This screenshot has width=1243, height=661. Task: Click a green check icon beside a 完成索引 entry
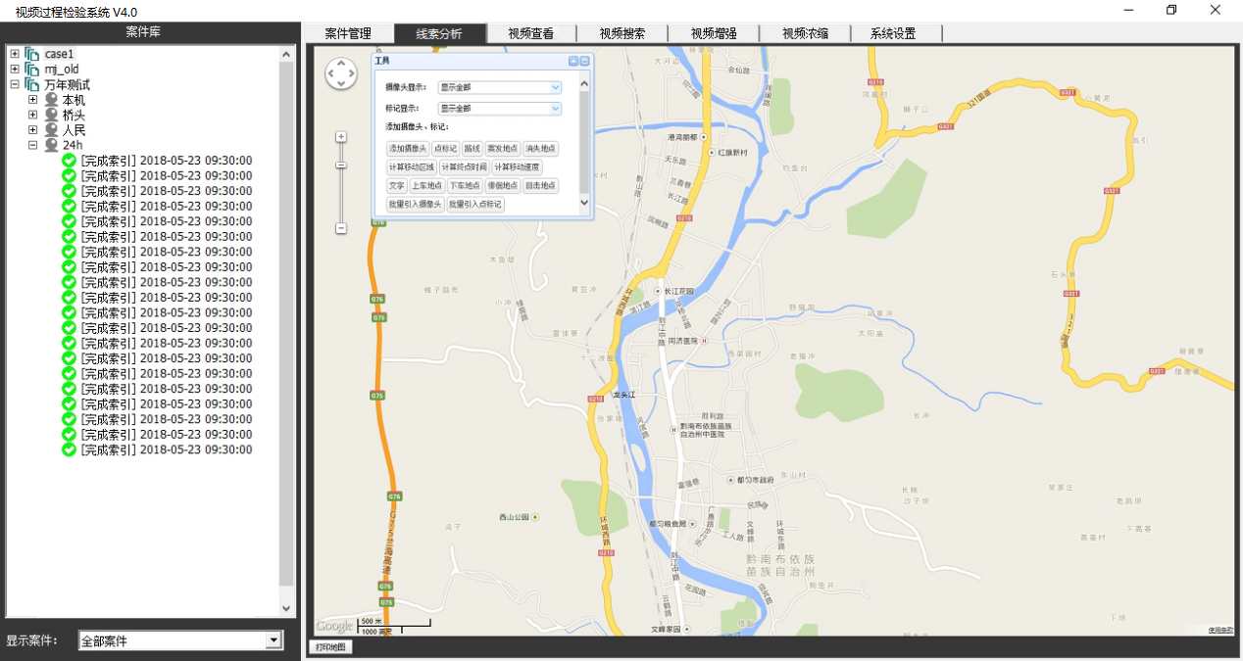tap(68, 160)
